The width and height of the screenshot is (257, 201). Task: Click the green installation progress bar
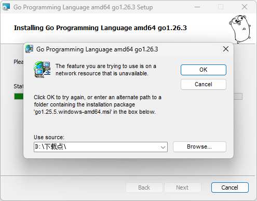click(19, 97)
